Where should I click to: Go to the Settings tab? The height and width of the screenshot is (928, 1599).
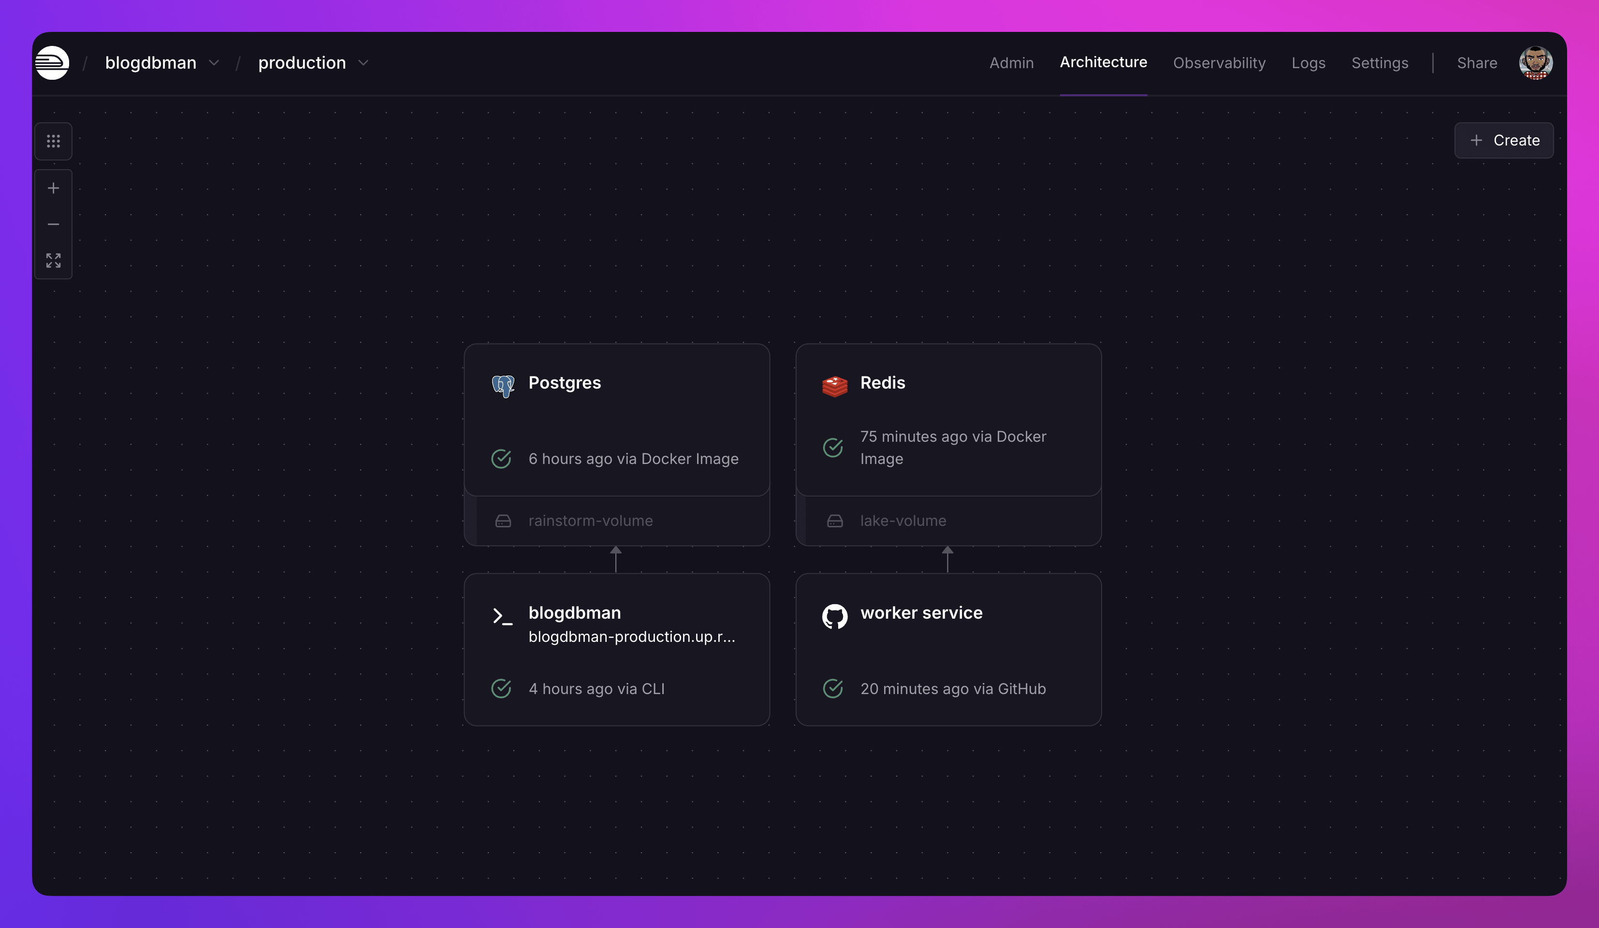[x=1380, y=63]
